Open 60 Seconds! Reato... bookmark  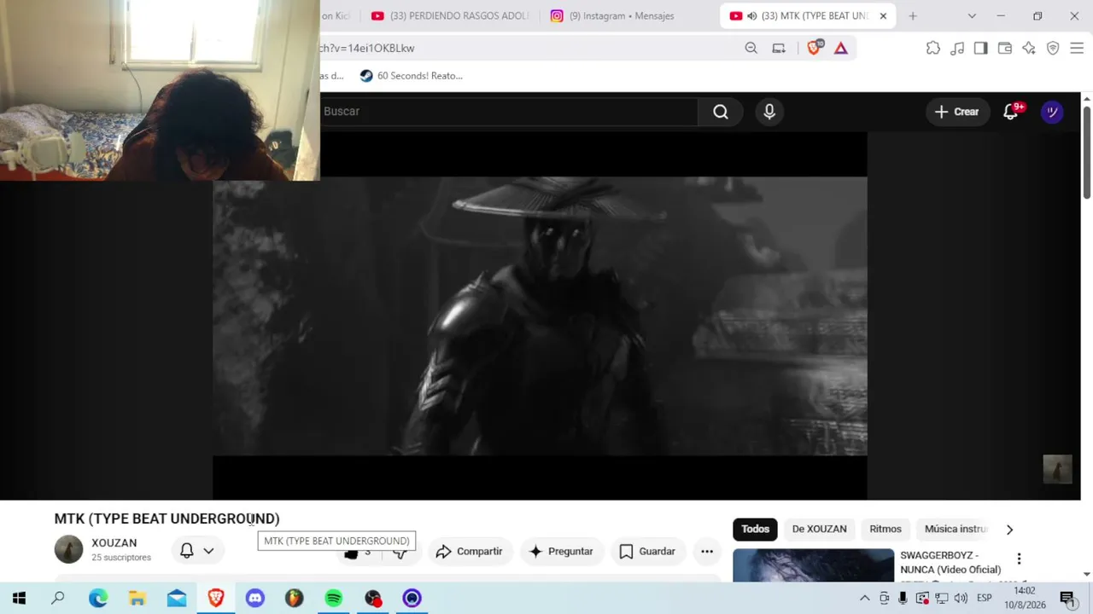pyautogui.click(x=411, y=76)
